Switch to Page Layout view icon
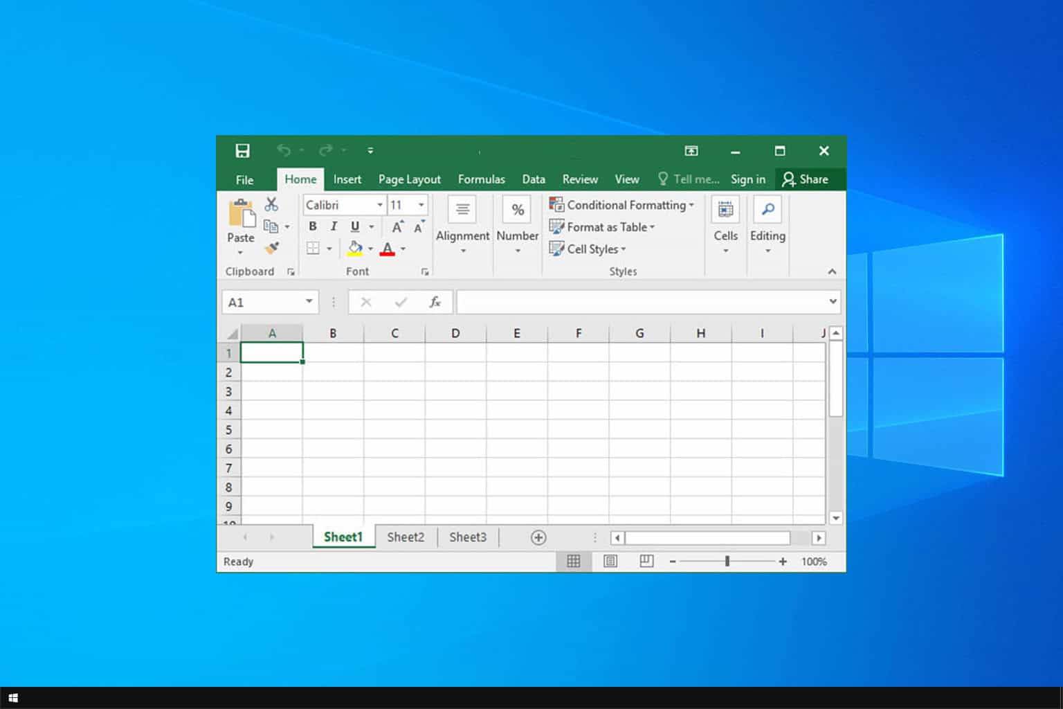 coord(610,562)
